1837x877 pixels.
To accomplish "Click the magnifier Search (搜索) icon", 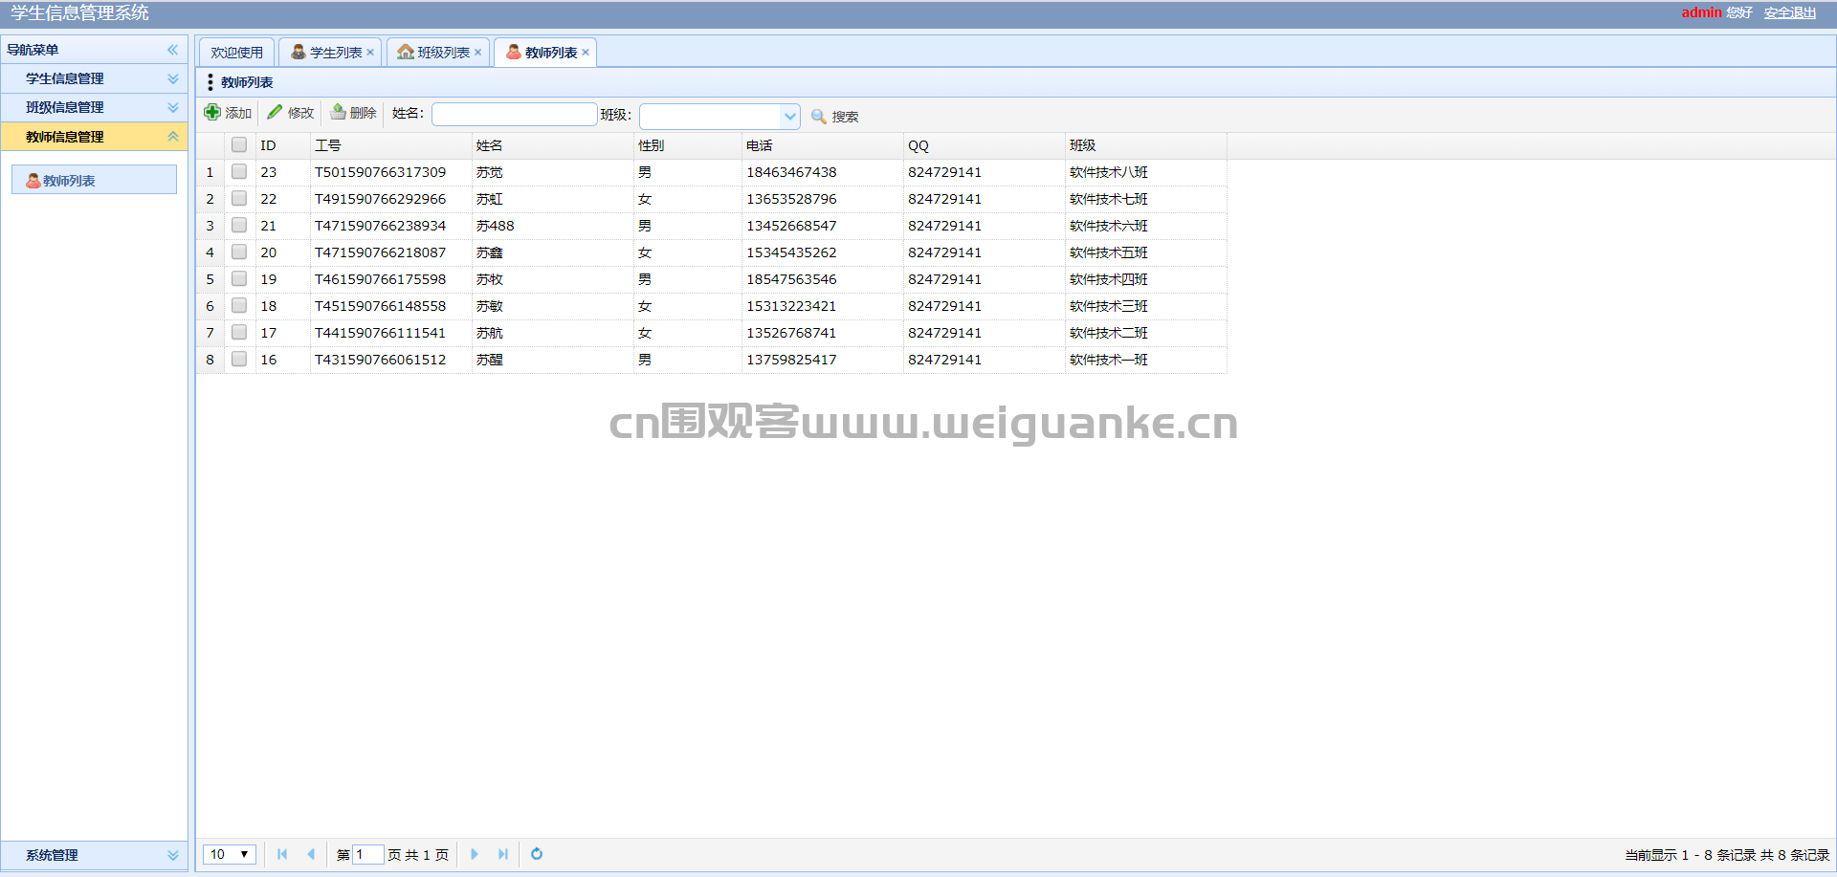I will 819,117.
